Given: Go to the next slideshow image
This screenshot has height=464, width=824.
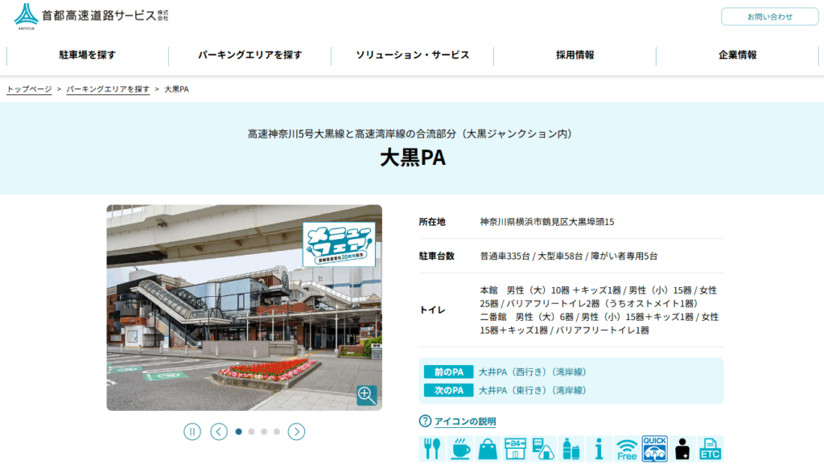Looking at the screenshot, I should pyautogui.click(x=296, y=432).
